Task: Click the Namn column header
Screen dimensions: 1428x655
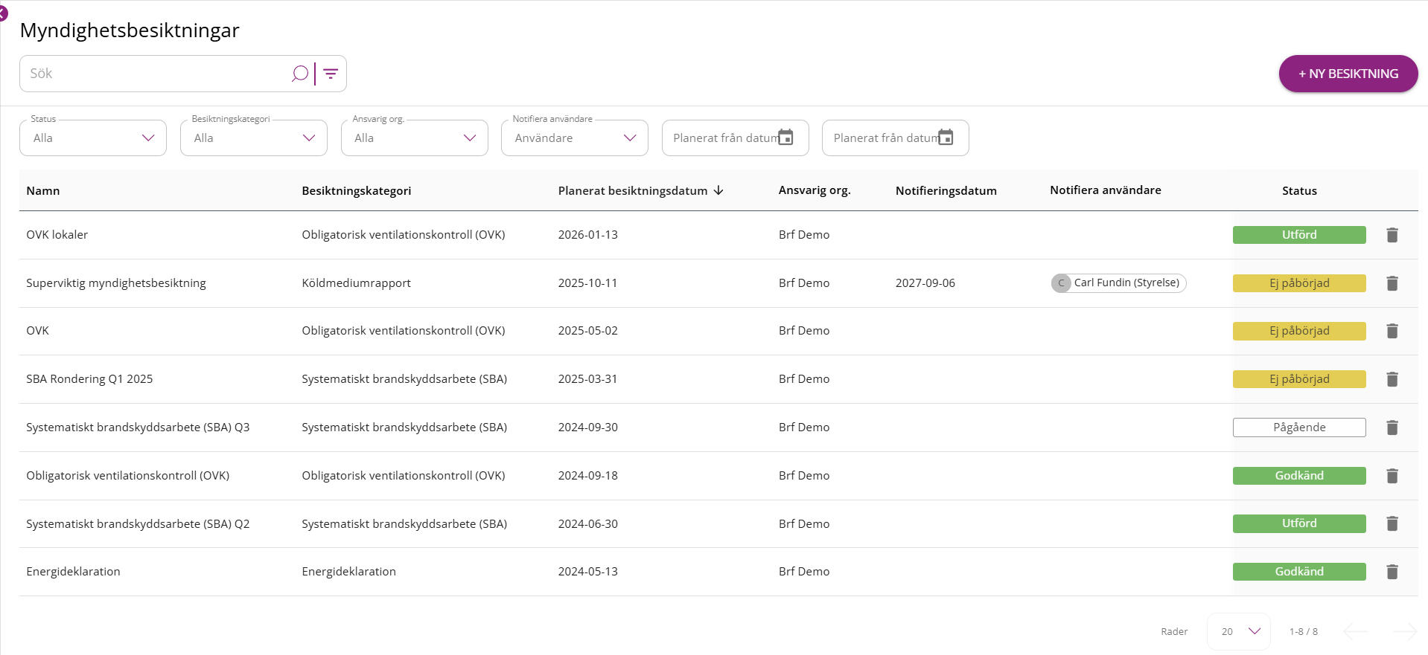Action: coord(43,190)
